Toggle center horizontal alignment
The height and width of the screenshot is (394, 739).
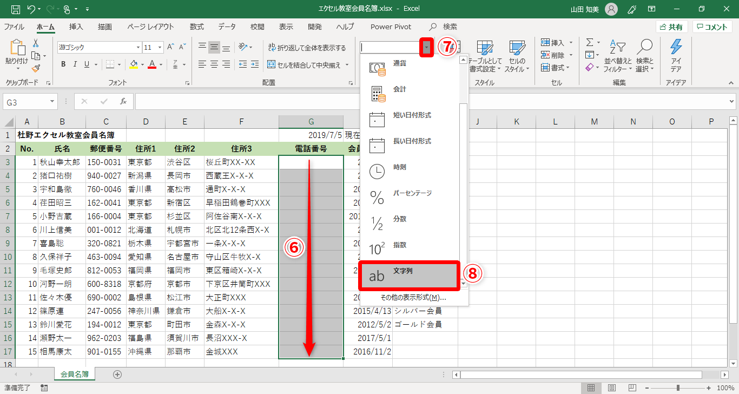coord(214,64)
